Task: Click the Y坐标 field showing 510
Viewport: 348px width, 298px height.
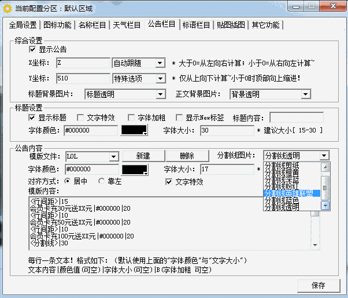Action: [x=83, y=78]
